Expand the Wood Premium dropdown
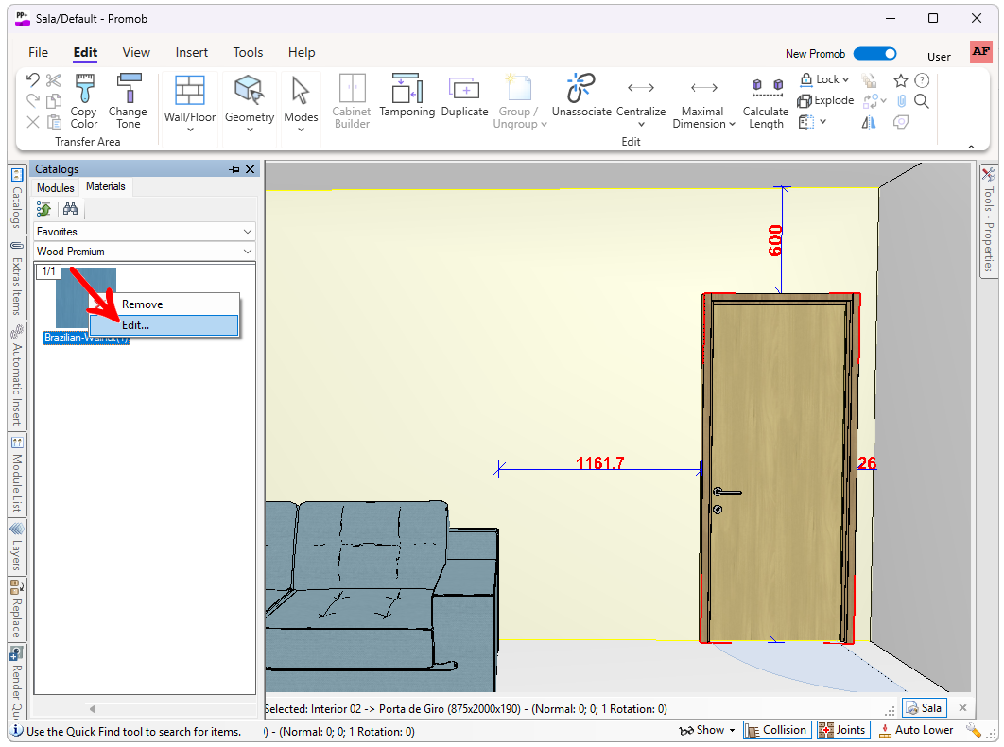Screen dimensions: 1004x747 (248, 252)
